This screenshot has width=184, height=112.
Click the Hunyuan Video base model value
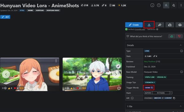click(151, 72)
